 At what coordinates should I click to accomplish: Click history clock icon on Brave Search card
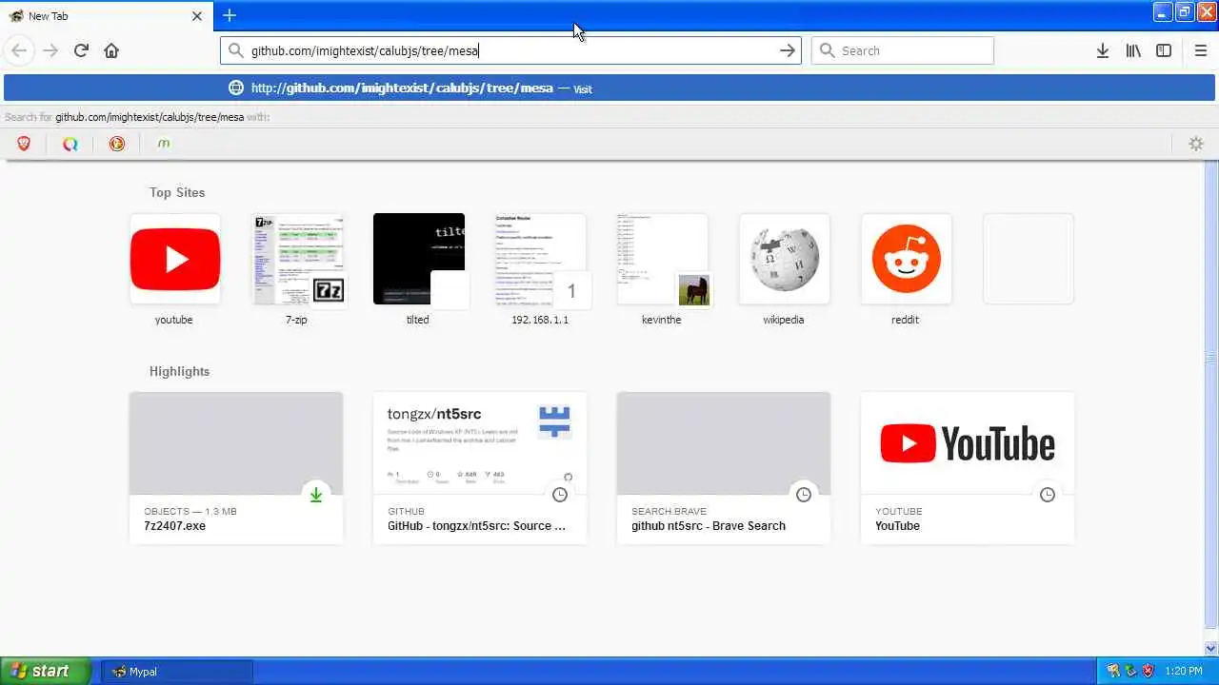[x=804, y=495]
